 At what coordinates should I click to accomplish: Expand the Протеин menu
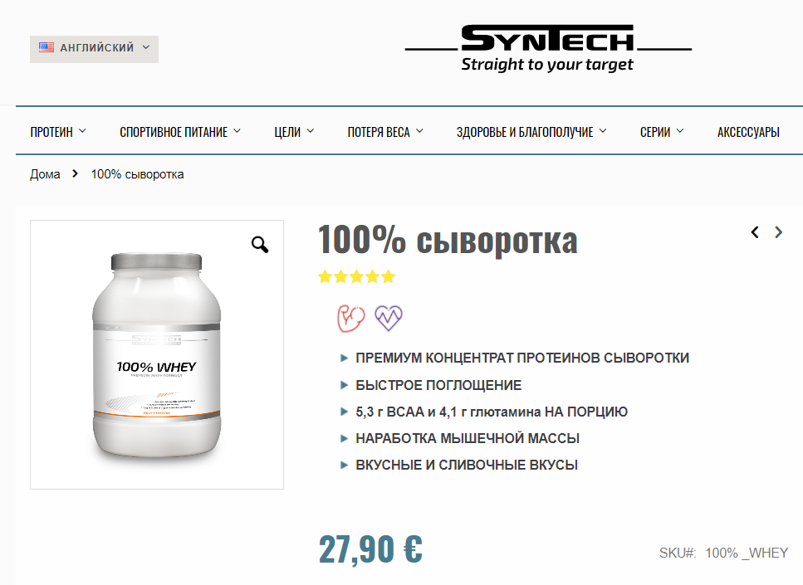tap(58, 132)
